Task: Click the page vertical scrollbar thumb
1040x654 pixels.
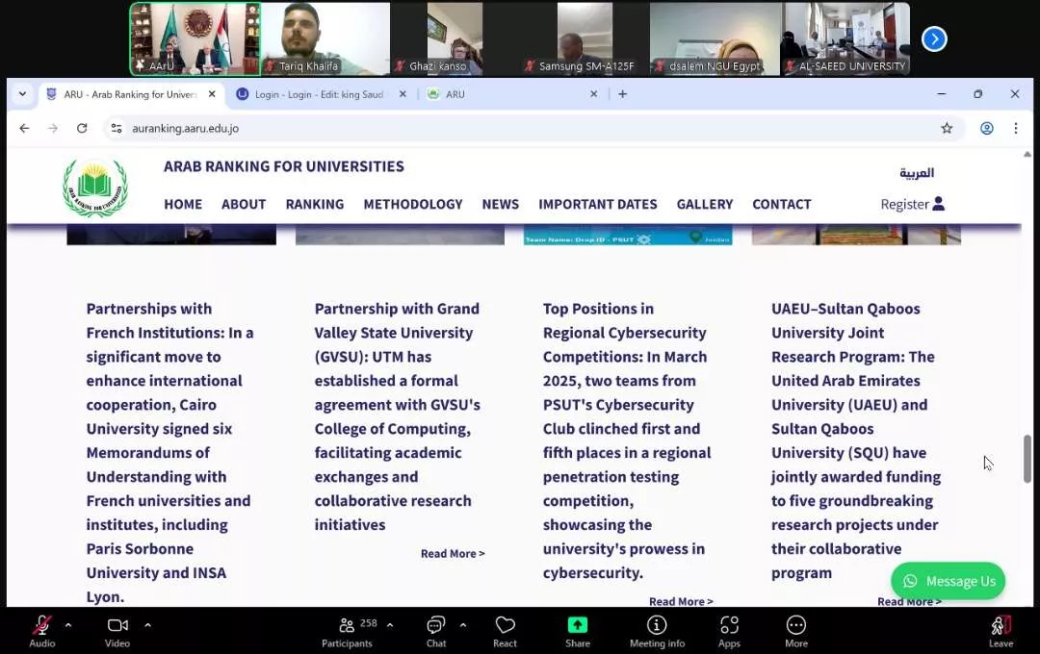Action: coord(1027,459)
